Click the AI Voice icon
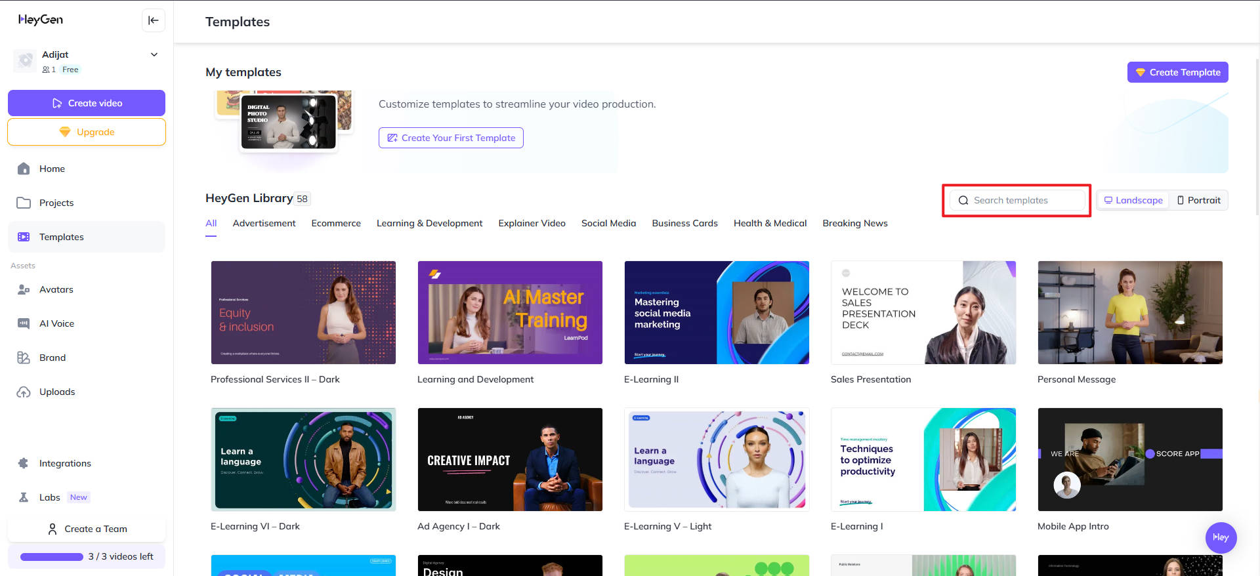 coord(24,323)
